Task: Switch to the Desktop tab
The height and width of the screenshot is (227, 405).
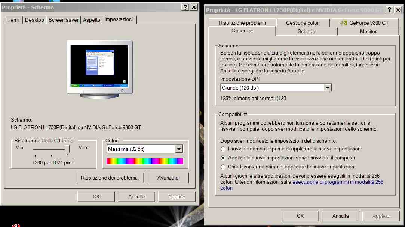Action: pos(34,20)
